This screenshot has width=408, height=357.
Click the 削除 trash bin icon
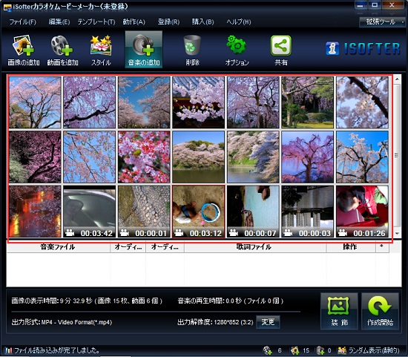click(192, 50)
